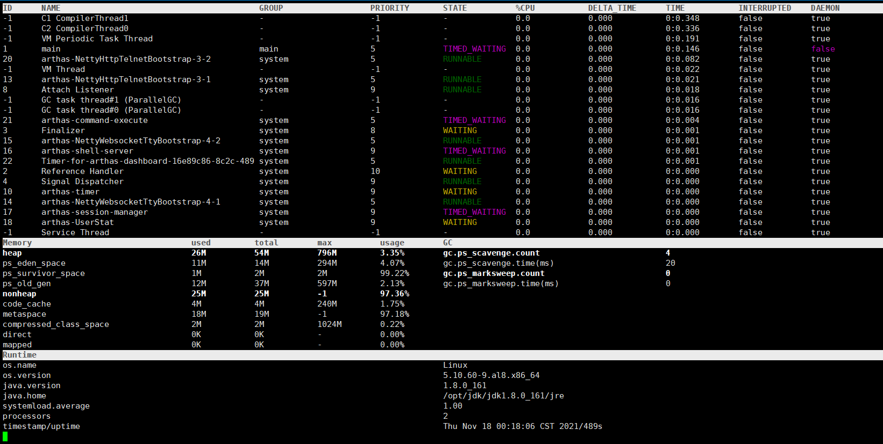Select the metaspace row label
The image size is (883, 444).
[24, 314]
